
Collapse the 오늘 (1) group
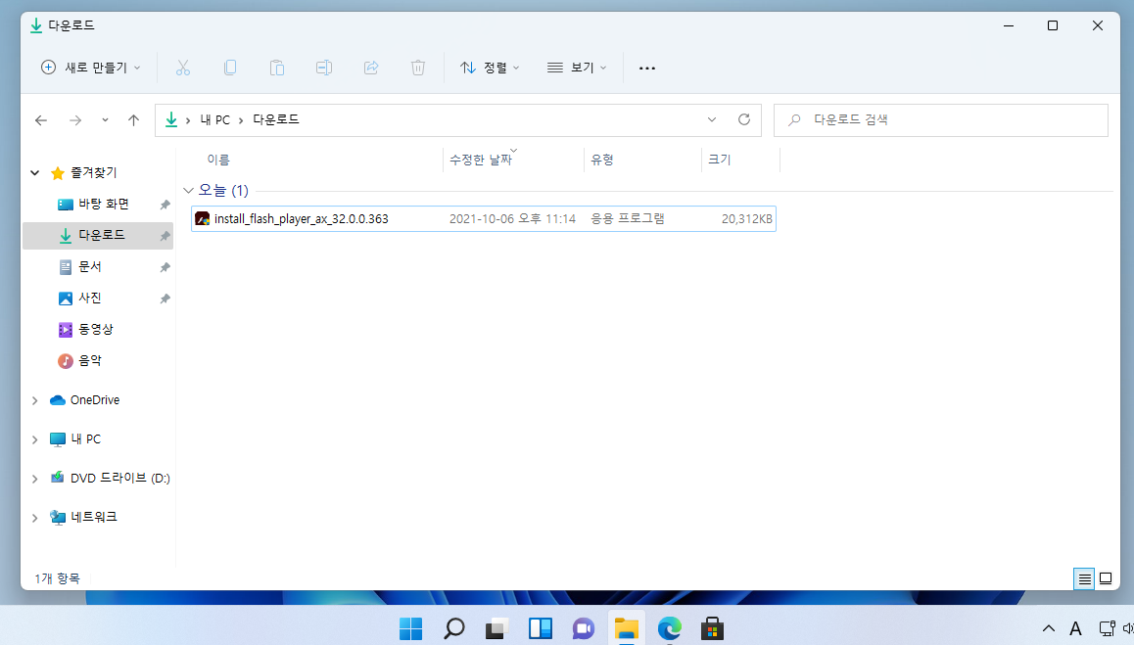tap(189, 190)
